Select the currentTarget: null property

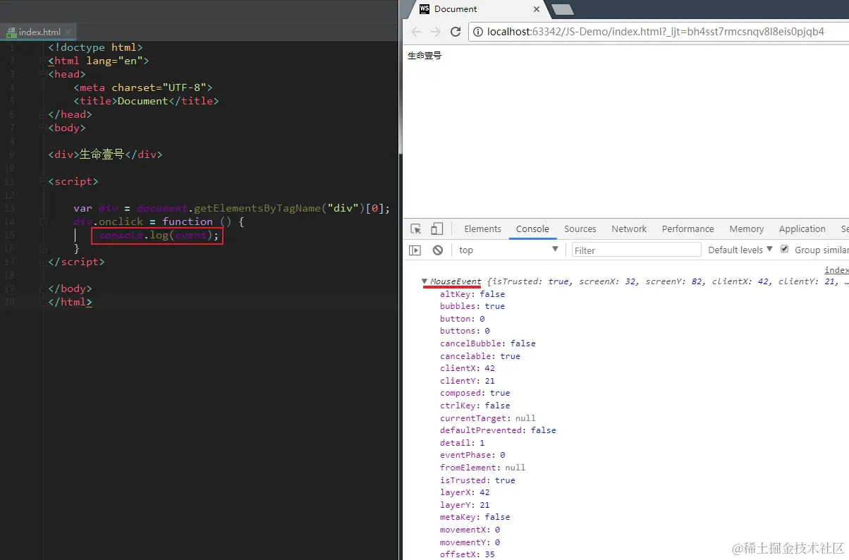(x=488, y=418)
